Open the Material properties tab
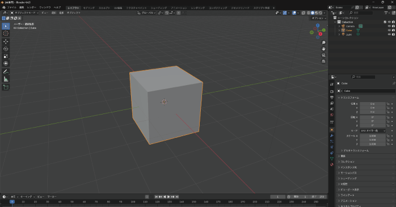The image size is (396, 207). point(332,164)
